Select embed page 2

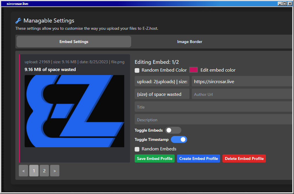tap(44, 171)
